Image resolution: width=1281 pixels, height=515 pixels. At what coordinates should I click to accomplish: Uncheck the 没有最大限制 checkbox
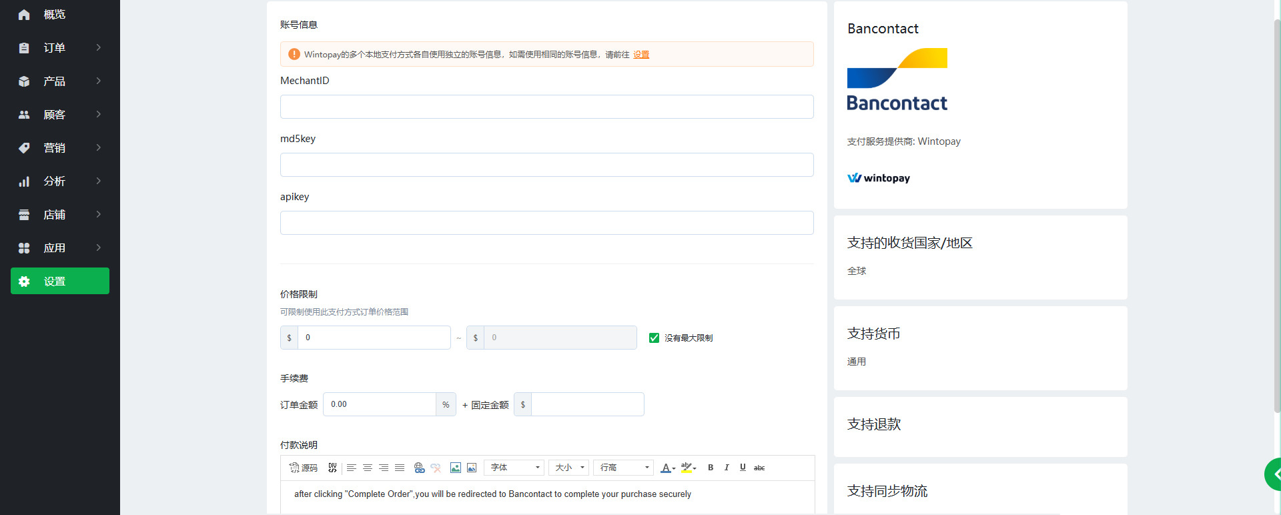pyautogui.click(x=654, y=338)
